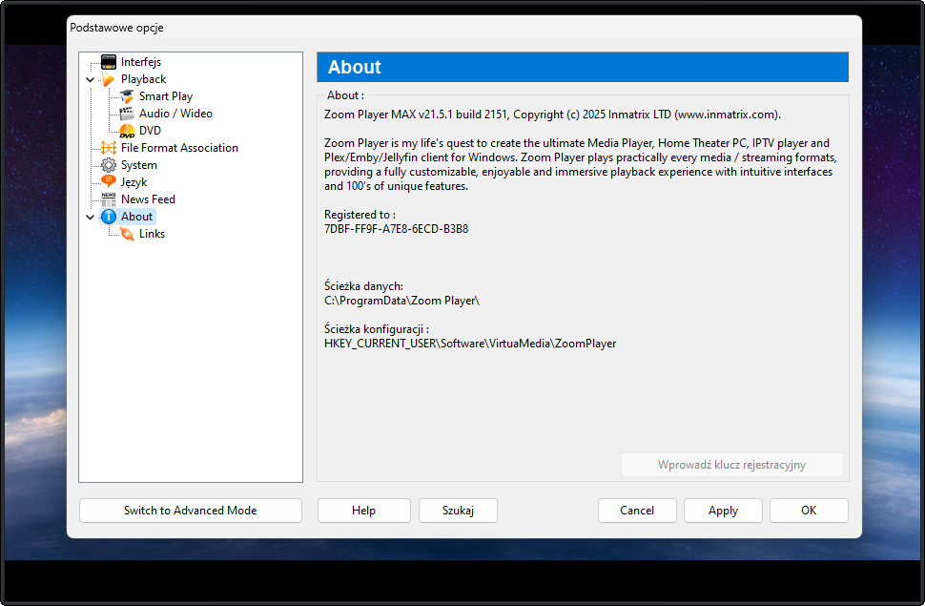
Task: Click the Zoom Player MAX version line
Action: pos(552,115)
